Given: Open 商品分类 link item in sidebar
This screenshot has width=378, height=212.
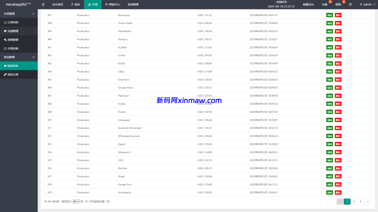Looking at the screenshot, I should pos(19,74).
